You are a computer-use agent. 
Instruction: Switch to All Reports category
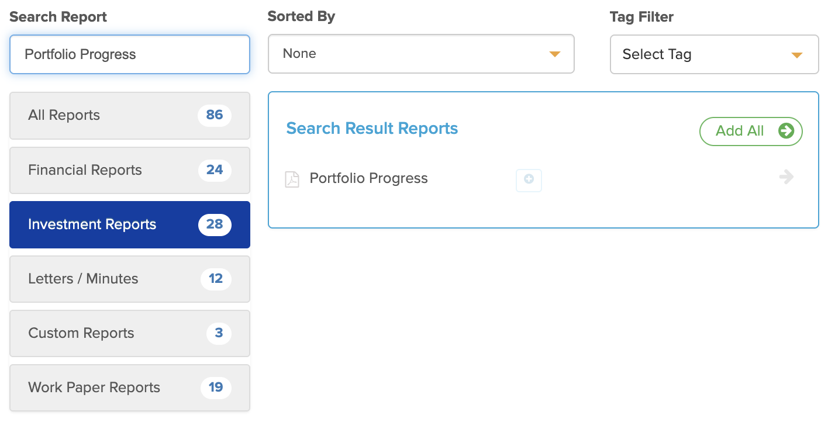point(130,115)
